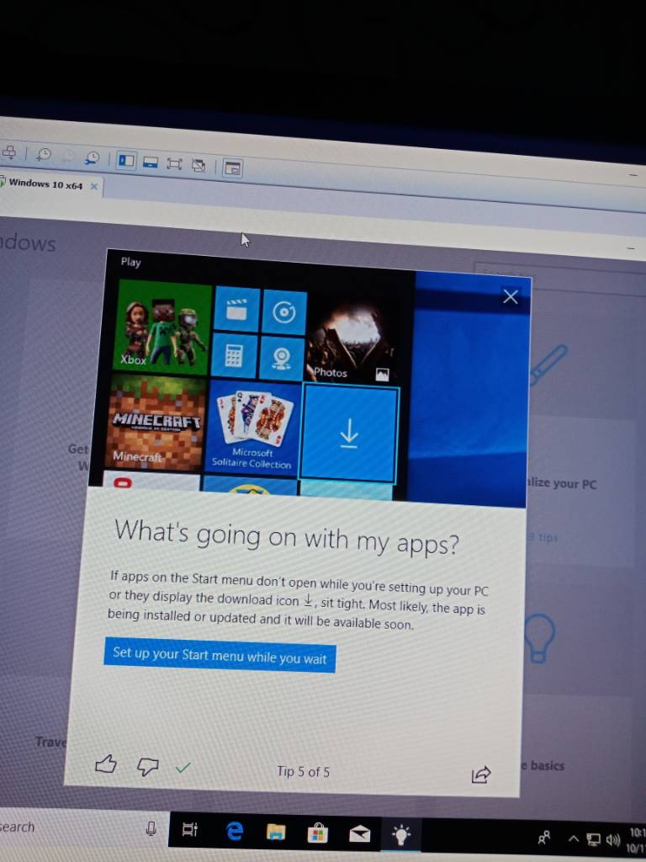This screenshot has height=862, width=646.
Task: Take a snapshot of the virtual machine
Action: pos(43,155)
